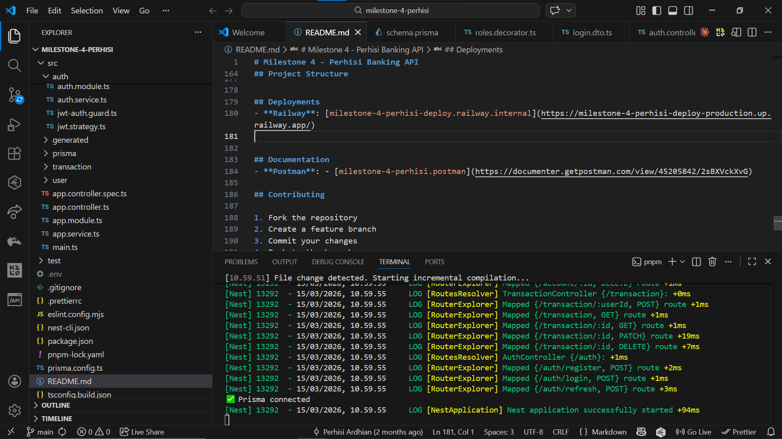Image resolution: width=782 pixels, height=439 pixels.
Task: Expand the prisma folder
Action: (x=64, y=153)
